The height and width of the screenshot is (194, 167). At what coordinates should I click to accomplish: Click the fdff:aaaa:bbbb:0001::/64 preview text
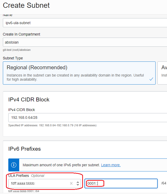[24, 191]
